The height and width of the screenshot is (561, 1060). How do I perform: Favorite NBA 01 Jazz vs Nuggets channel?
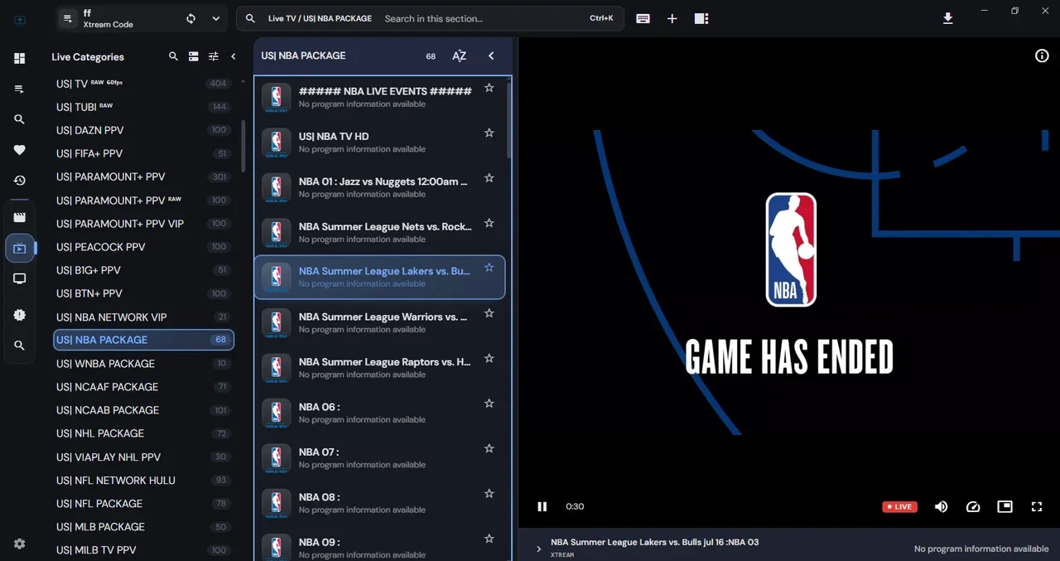coord(489,178)
